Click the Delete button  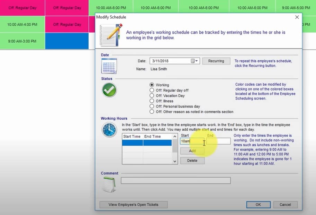(x=192, y=161)
